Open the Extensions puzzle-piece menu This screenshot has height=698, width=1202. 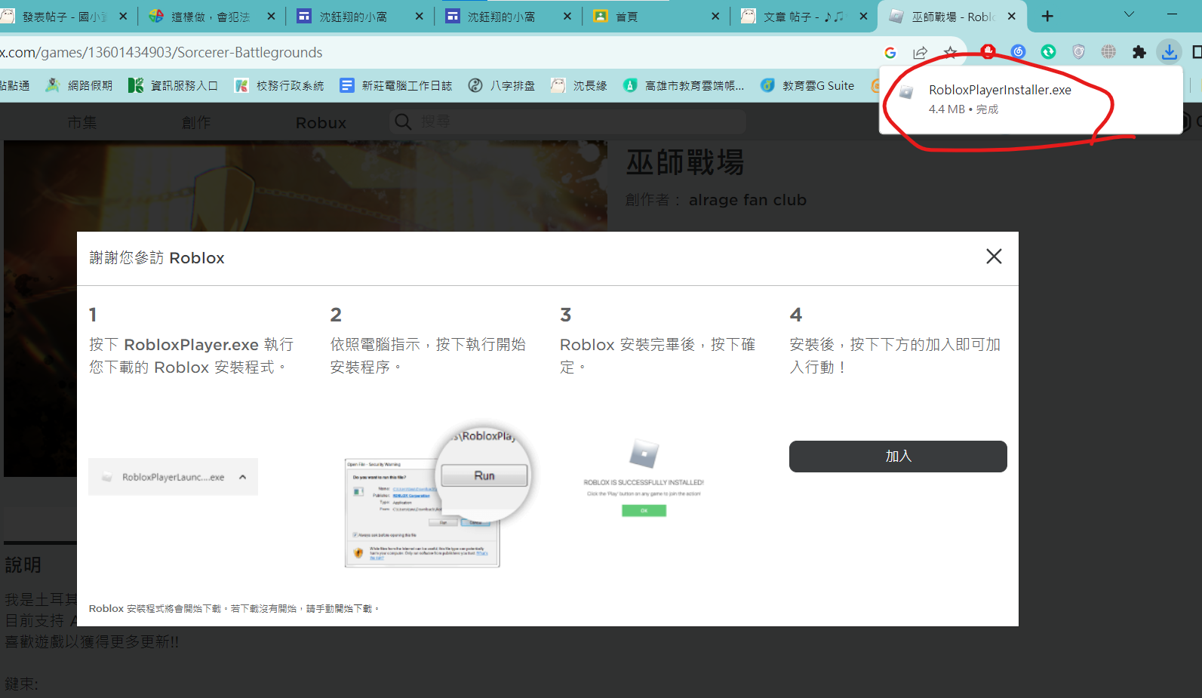pos(1139,51)
